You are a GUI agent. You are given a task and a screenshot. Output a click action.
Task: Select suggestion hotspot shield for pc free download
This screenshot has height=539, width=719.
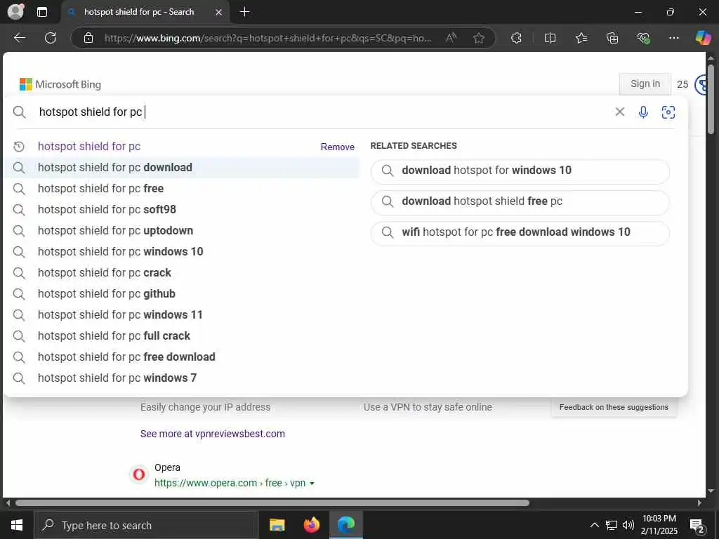(182, 357)
